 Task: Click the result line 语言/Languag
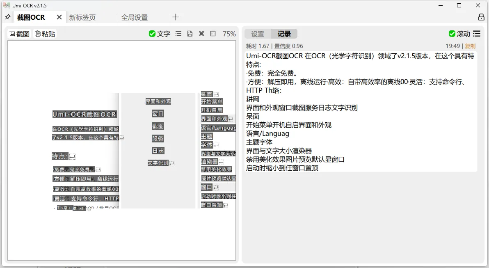pos(267,133)
